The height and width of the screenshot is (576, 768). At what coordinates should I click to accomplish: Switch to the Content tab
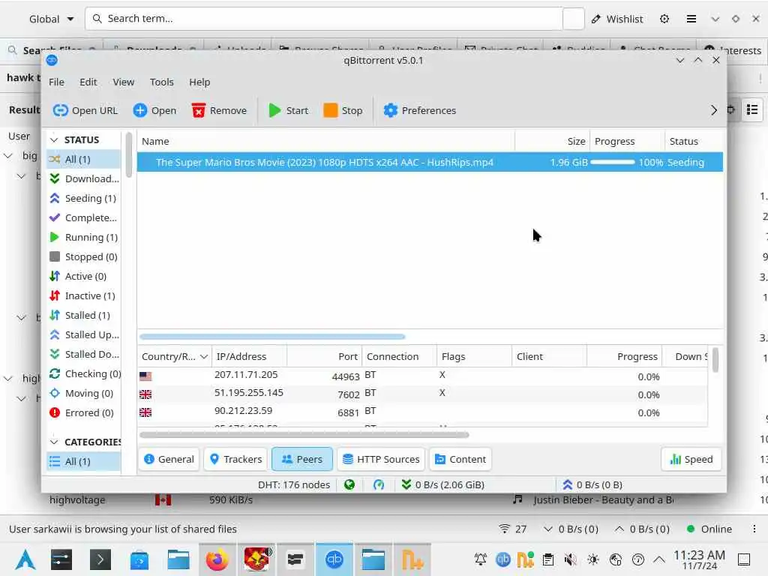point(460,460)
